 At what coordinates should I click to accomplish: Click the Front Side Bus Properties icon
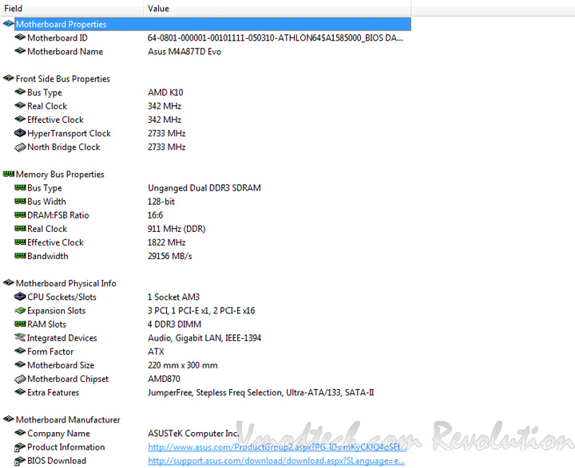point(9,78)
